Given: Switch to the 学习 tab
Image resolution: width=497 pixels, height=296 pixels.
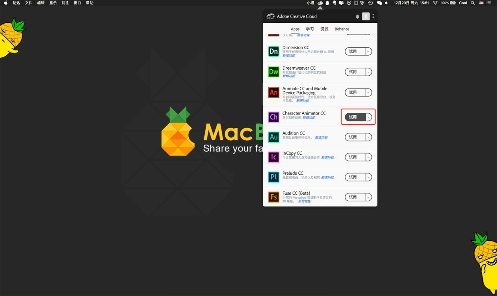Looking at the screenshot, I should click(x=310, y=29).
